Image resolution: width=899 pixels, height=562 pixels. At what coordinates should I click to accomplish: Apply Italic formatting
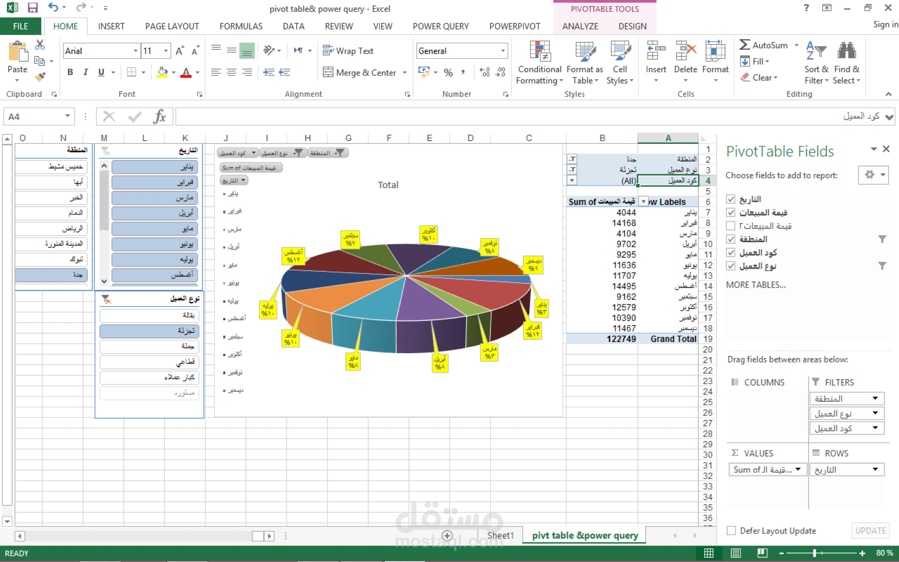(x=85, y=72)
